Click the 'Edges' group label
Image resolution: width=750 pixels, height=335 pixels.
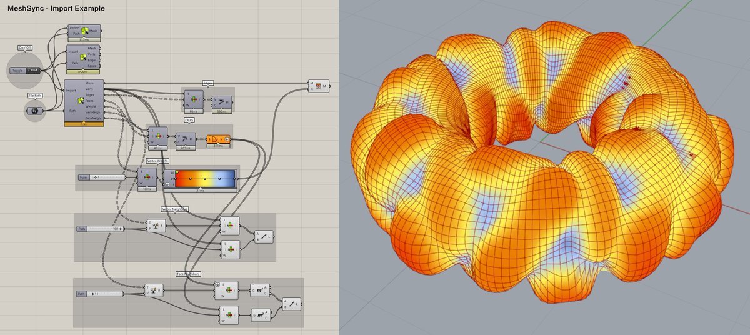(208, 83)
